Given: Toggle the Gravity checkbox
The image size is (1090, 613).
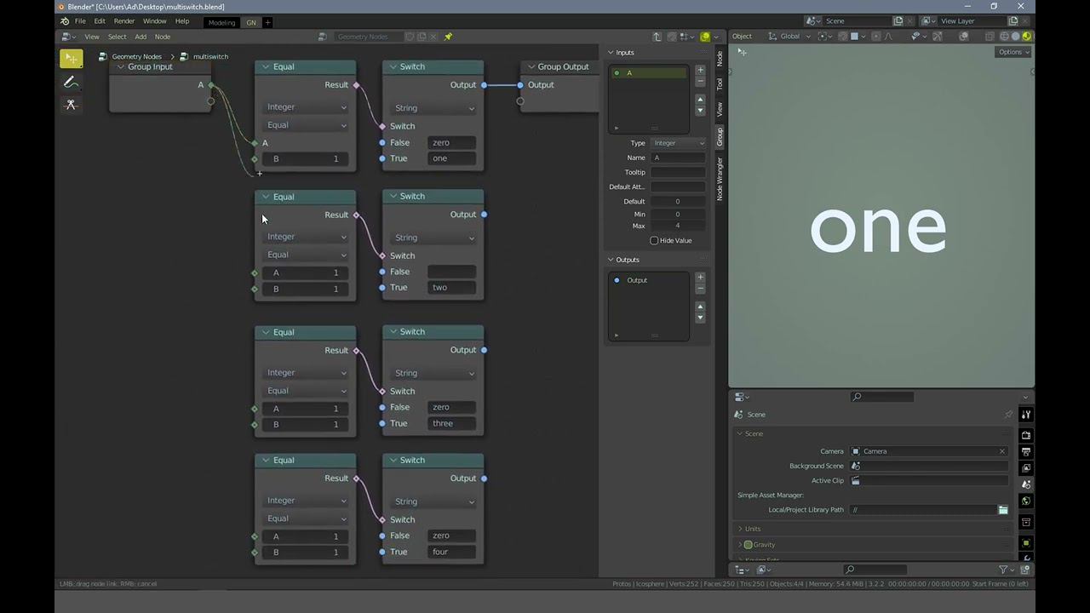Looking at the screenshot, I should pyautogui.click(x=748, y=545).
